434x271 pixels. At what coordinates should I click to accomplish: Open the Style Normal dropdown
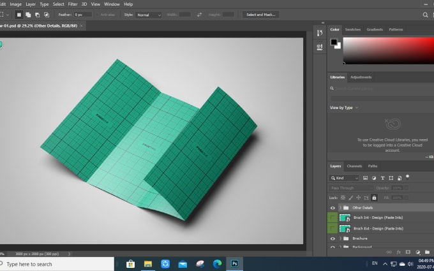148,15
